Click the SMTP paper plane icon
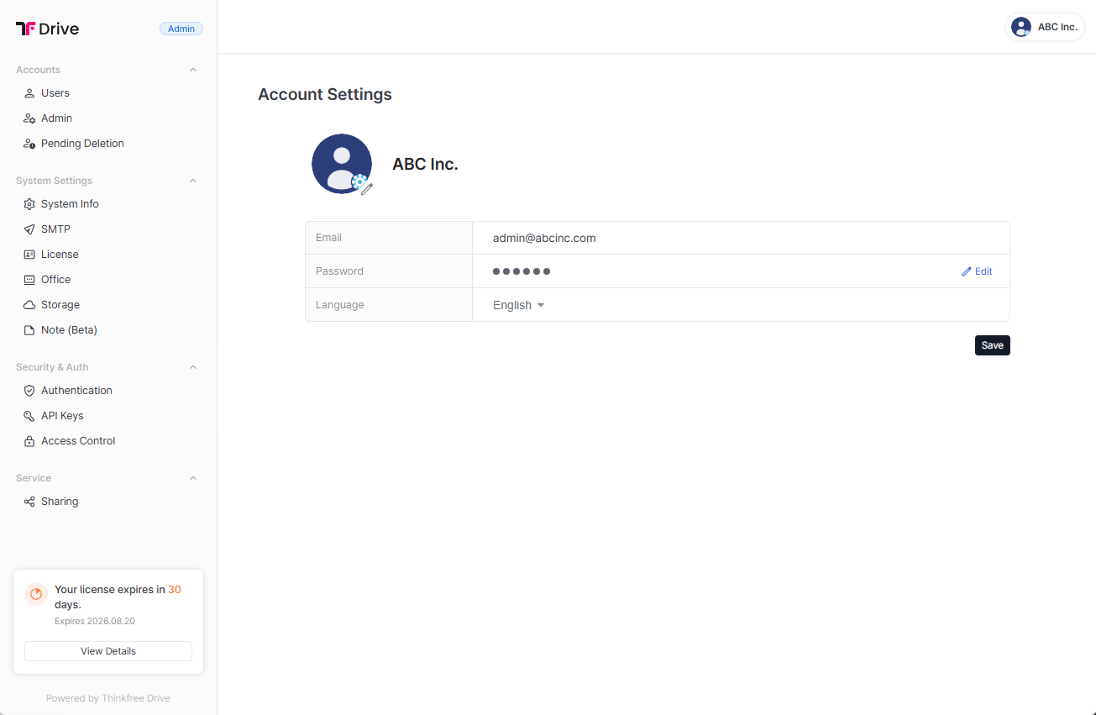1096x715 pixels. click(x=29, y=229)
